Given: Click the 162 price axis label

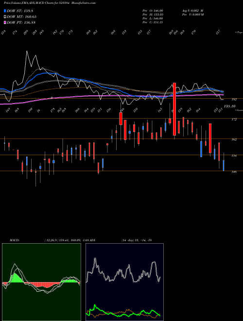Looking at the screenshot, I should [234, 140].
